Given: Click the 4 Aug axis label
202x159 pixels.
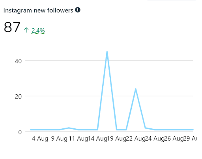Looking at the screenshot, I should (x=40, y=139).
